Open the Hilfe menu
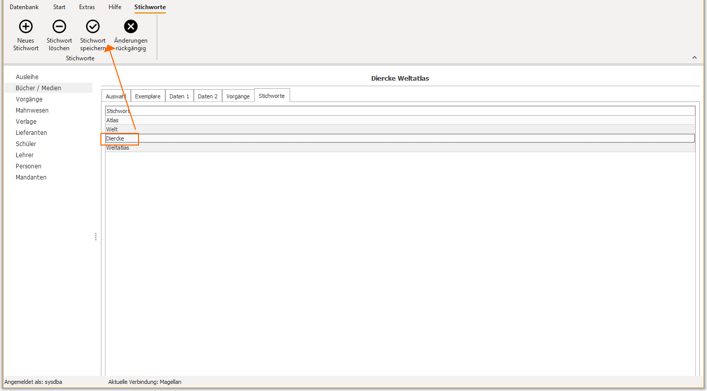 coord(115,7)
